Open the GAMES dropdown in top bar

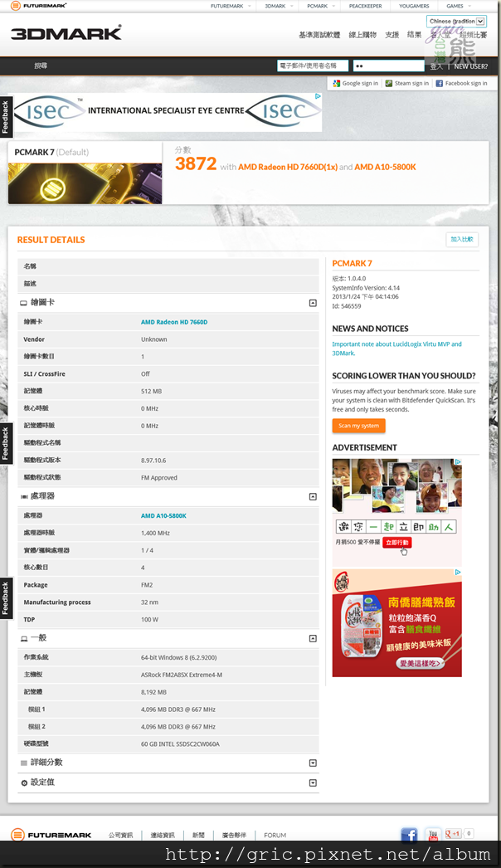pos(459,6)
